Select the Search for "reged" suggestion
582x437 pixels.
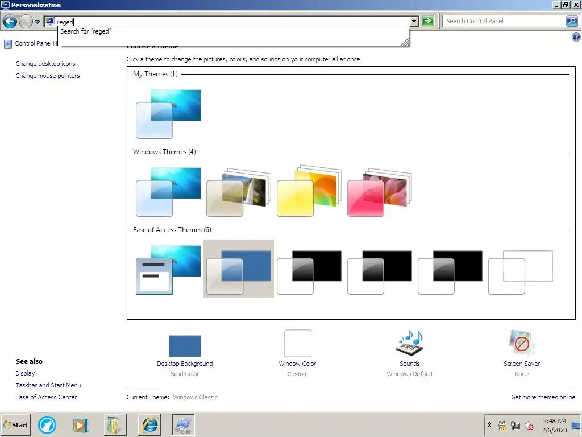[234, 32]
